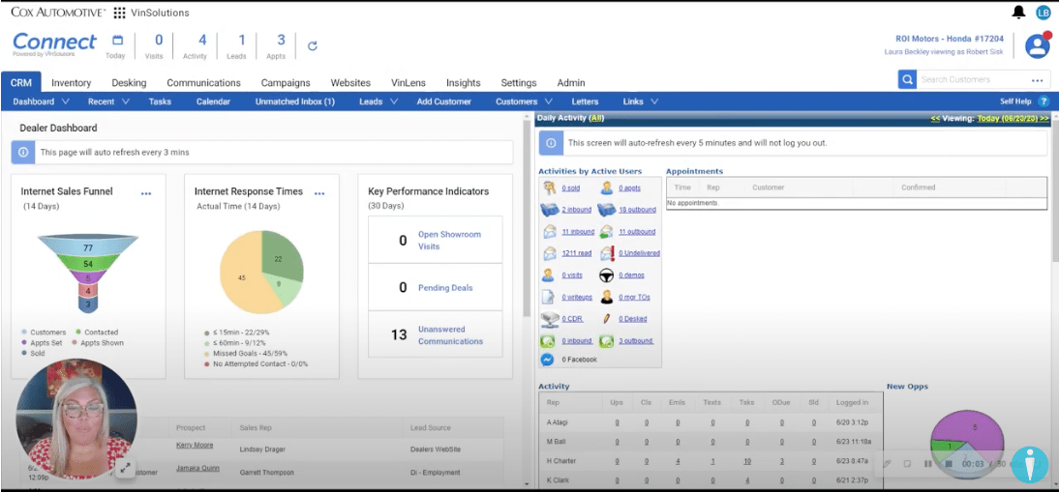This screenshot has height=492, width=1059.
Task: Open search options ellipsis in search box
Action: [x=1038, y=80]
